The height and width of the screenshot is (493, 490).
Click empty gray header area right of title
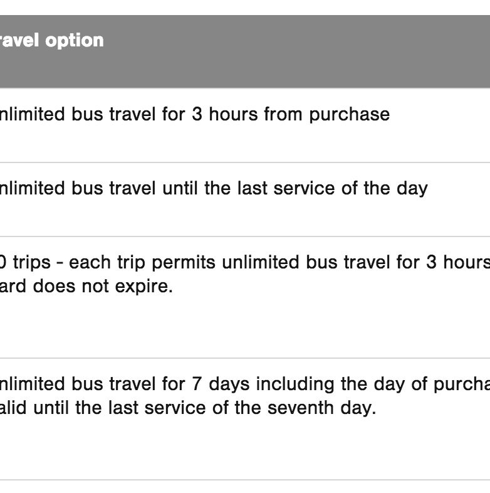pos(301,50)
